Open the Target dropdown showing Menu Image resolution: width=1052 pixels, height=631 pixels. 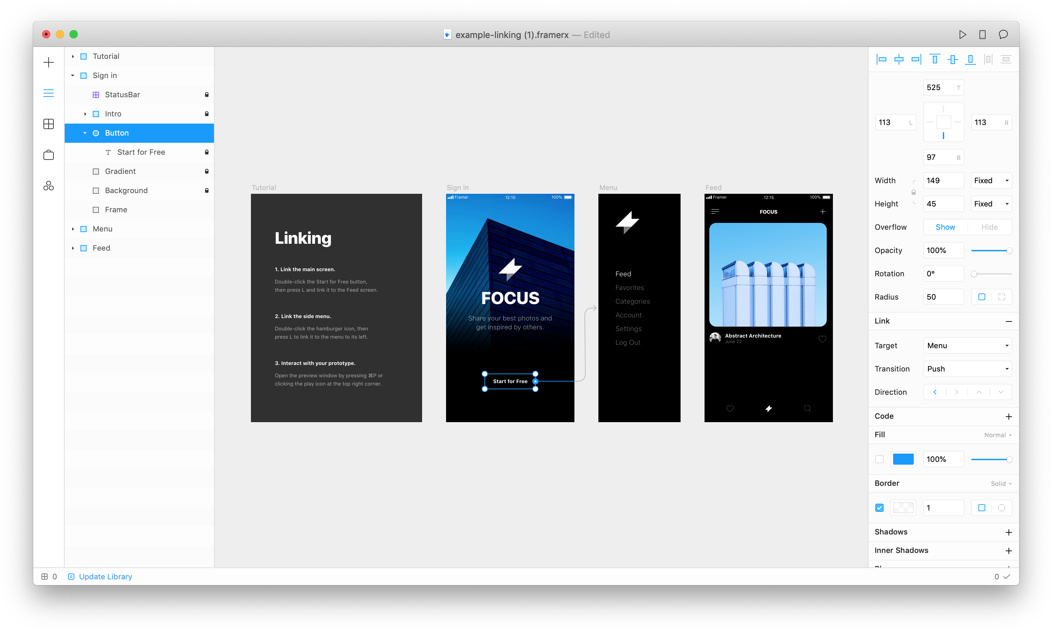click(967, 346)
